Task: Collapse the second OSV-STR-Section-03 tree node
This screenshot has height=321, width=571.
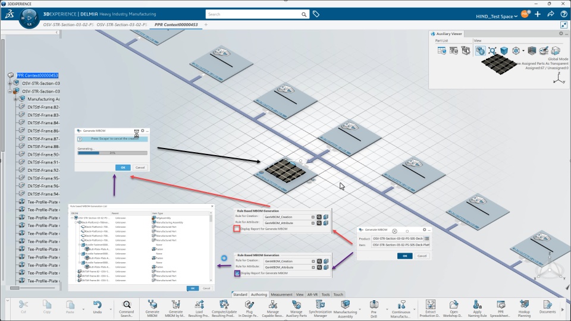Action: (x=10, y=92)
